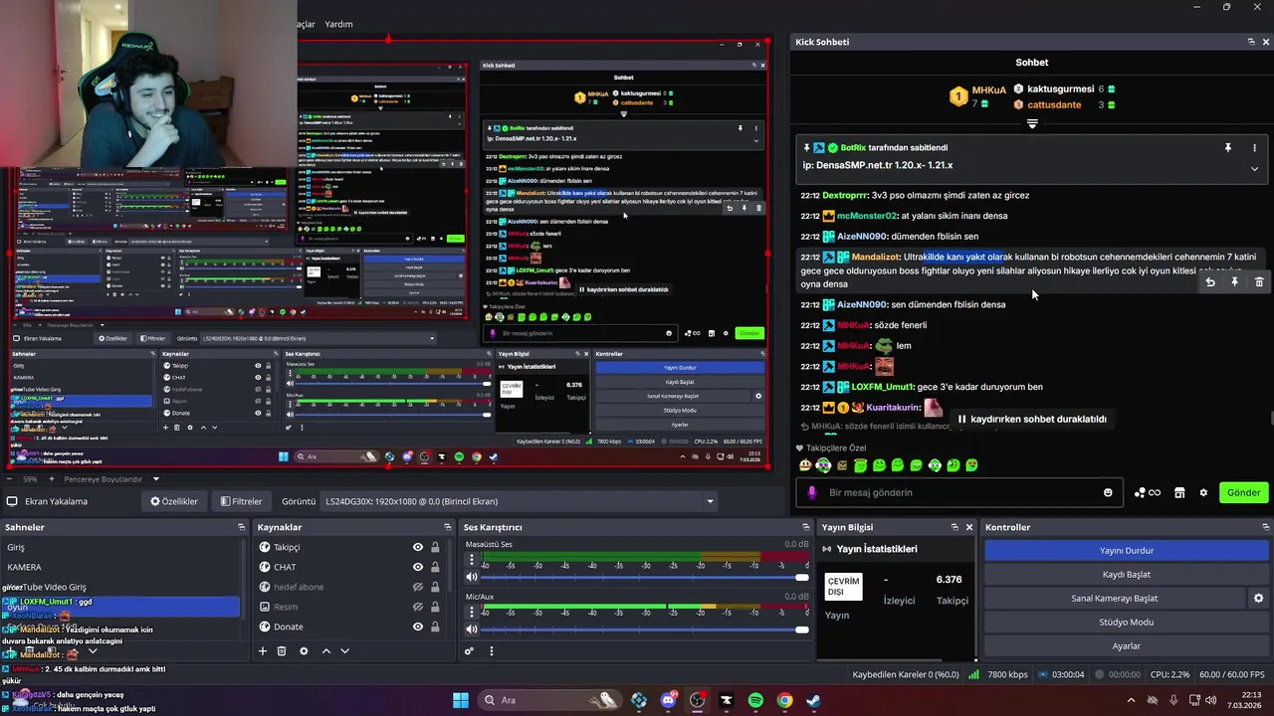Unlock the Takipçi source
This screenshot has height=716, width=1274.
(435, 547)
